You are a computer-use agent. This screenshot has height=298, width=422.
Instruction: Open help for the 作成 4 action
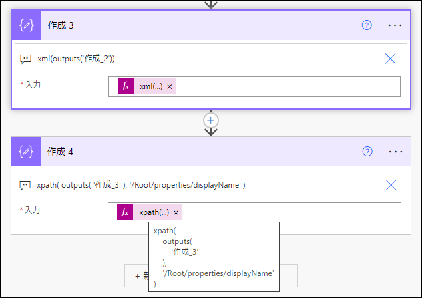367,152
